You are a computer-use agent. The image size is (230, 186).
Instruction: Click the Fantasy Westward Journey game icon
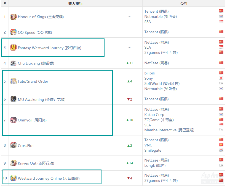(x=14, y=48)
